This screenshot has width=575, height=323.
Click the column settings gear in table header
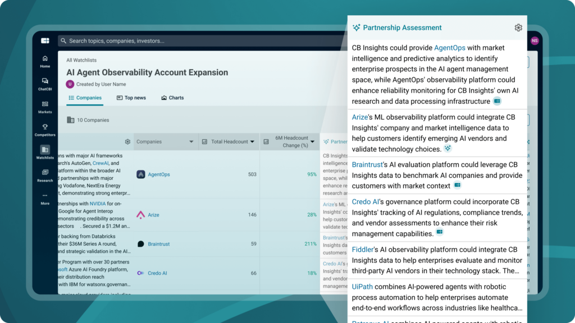coord(127,142)
